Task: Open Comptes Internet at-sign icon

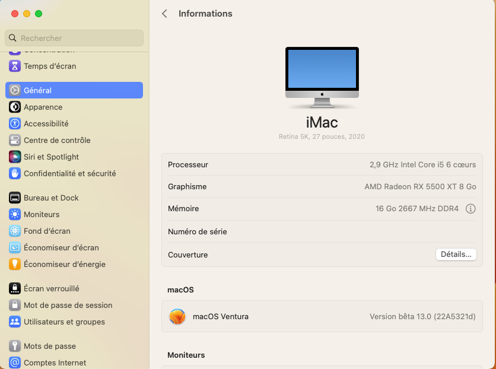Action: click(x=15, y=362)
